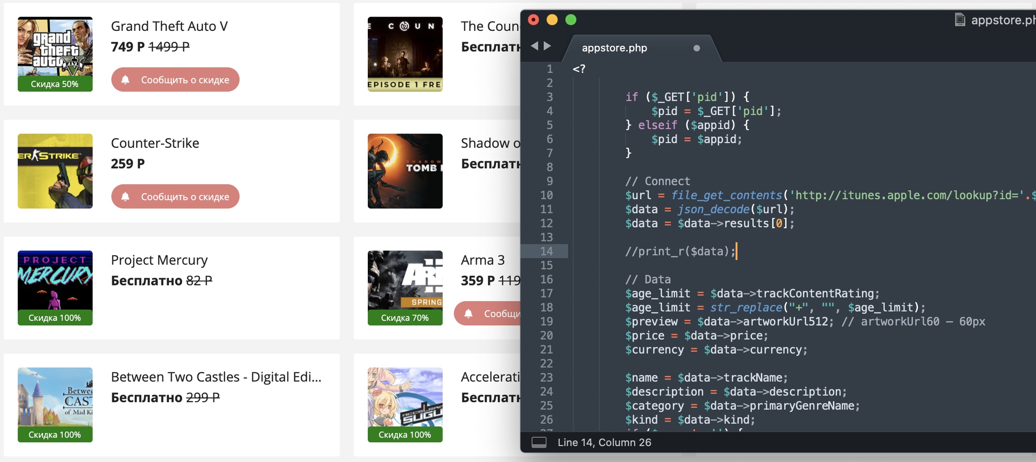Click line number 14 in the gutter
1036x462 pixels.
pos(546,251)
